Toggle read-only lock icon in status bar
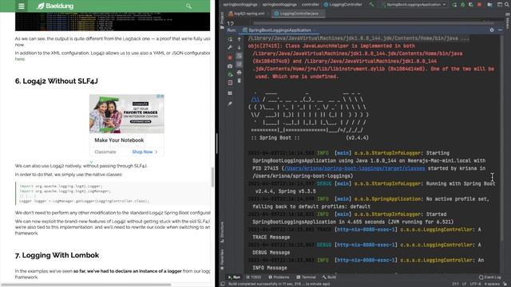Viewport: 511px width, 287px height. (505, 284)
